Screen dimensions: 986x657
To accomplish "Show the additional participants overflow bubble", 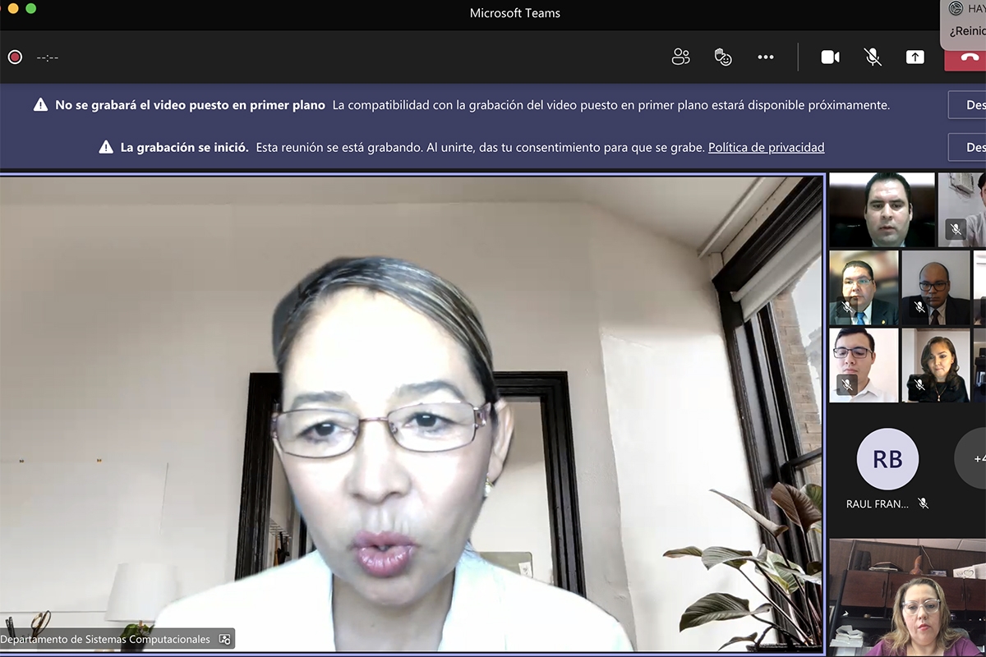I will coord(971,459).
